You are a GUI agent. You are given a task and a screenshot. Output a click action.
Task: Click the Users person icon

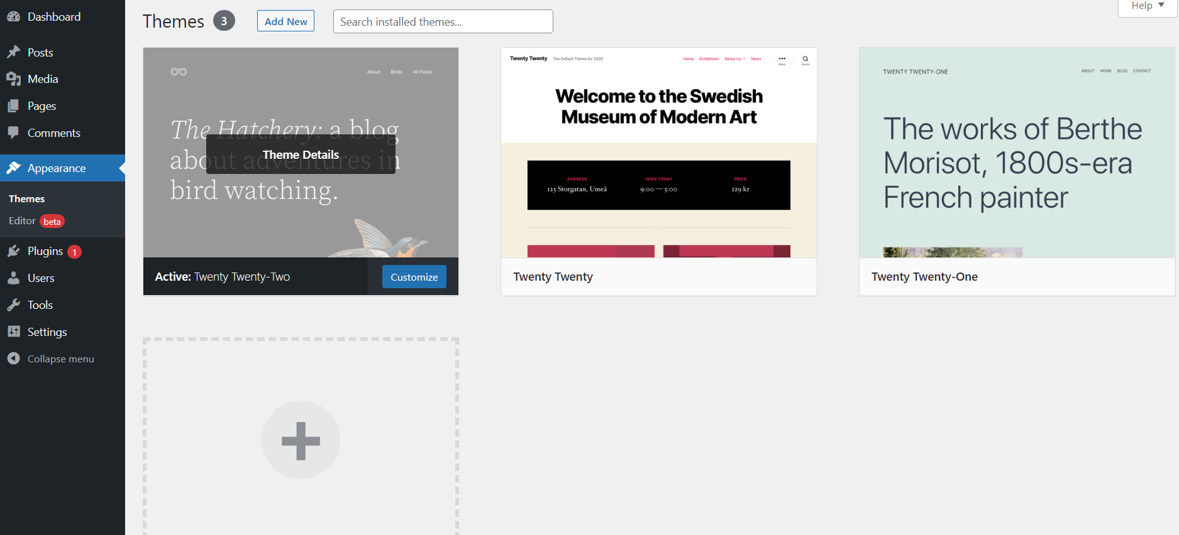click(14, 278)
